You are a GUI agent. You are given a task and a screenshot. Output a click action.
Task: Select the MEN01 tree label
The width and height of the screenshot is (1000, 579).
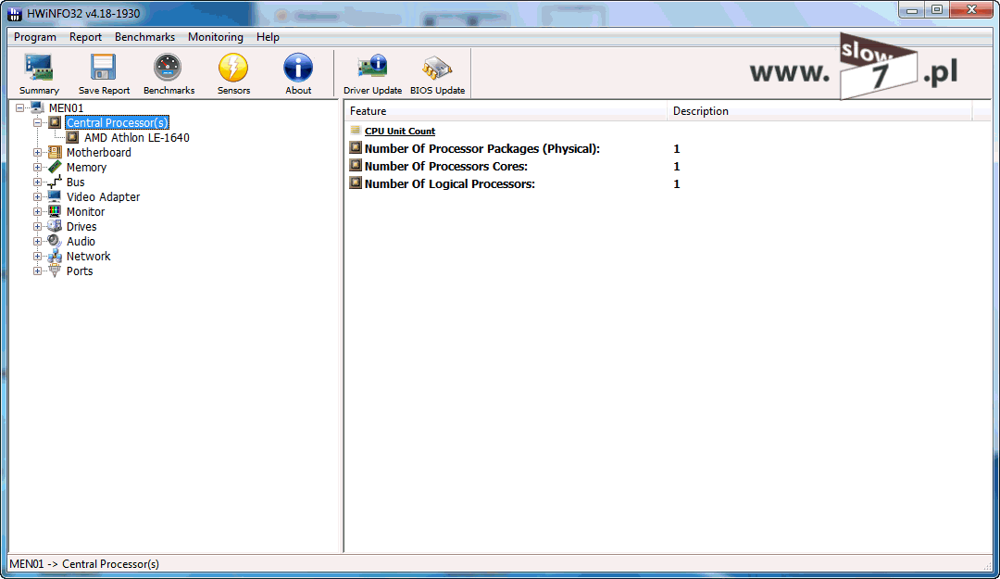click(67, 107)
